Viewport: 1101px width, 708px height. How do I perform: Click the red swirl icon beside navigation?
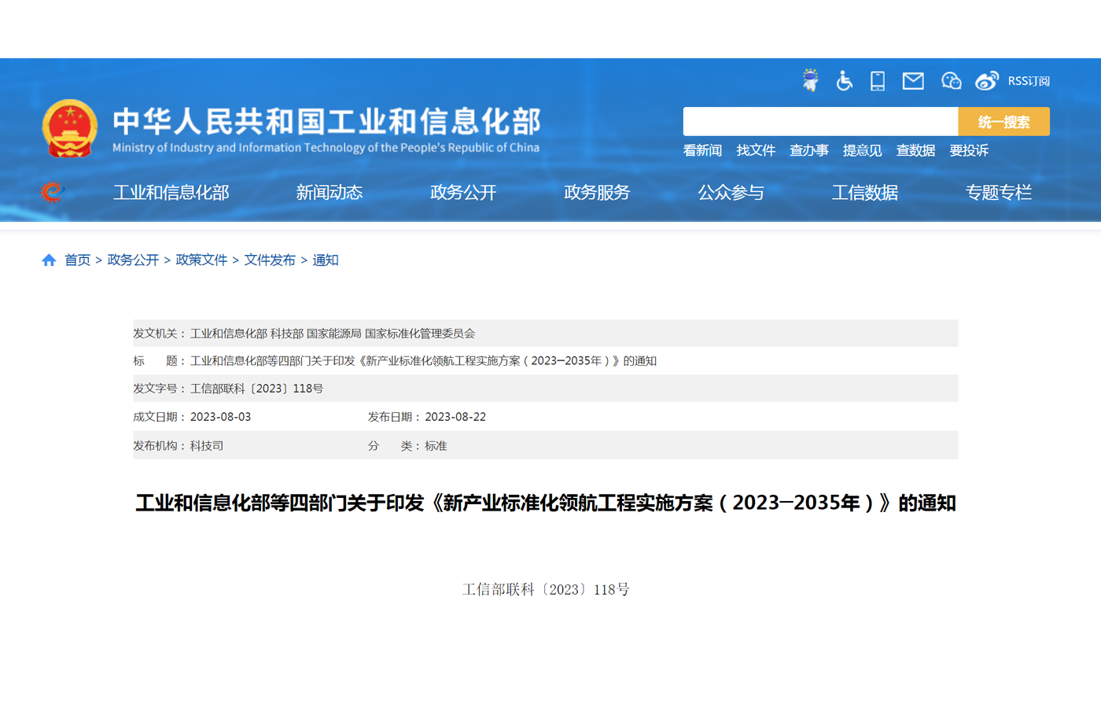[x=52, y=191]
